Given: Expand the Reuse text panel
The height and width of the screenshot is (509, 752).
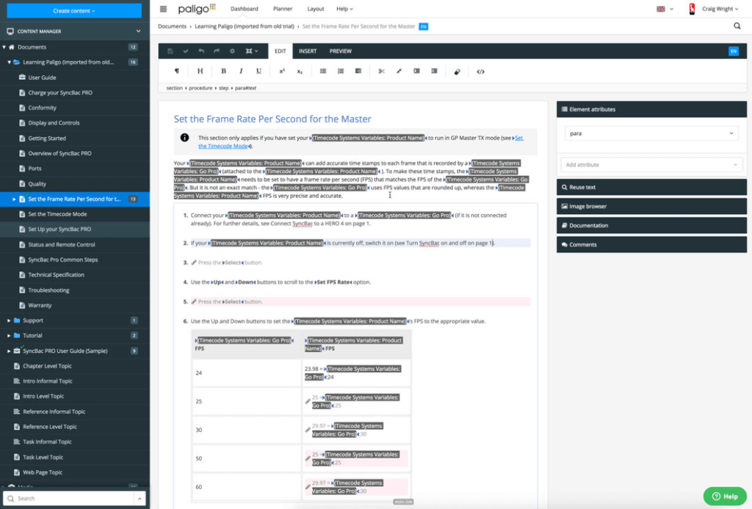Looking at the screenshot, I should coord(651,187).
